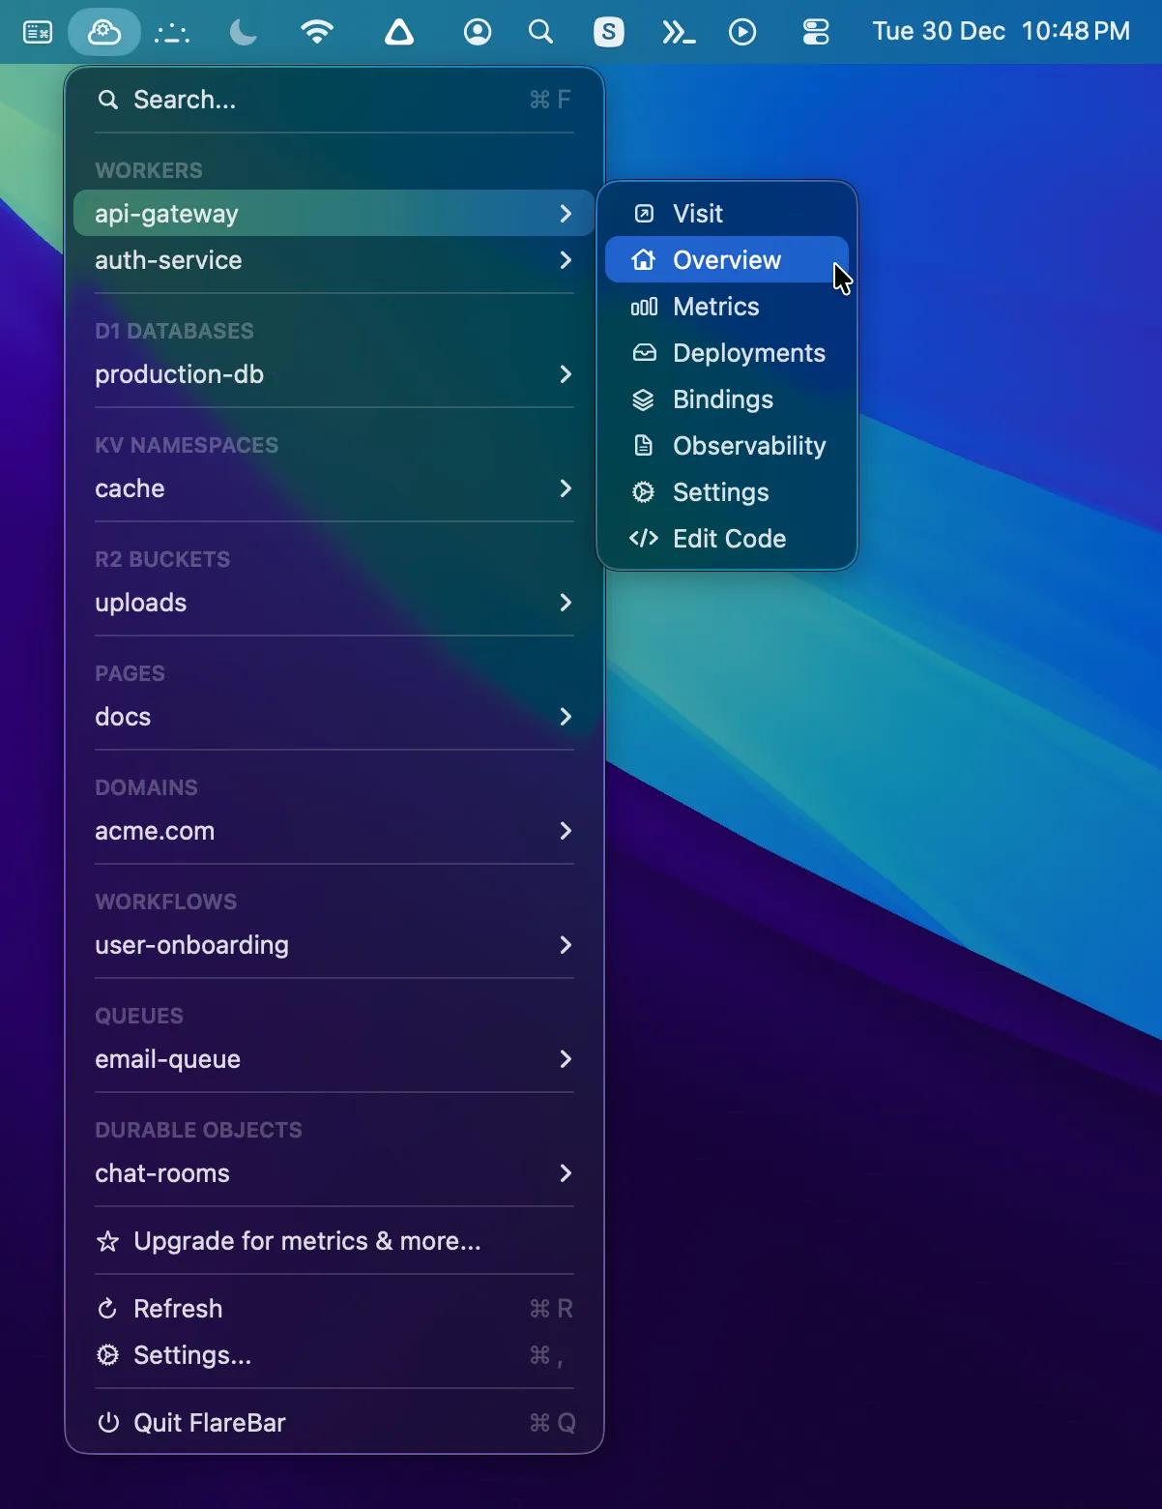Click the Bindings layers icon
The height and width of the screenshot is (1509, 1162).
coord(644,399)
